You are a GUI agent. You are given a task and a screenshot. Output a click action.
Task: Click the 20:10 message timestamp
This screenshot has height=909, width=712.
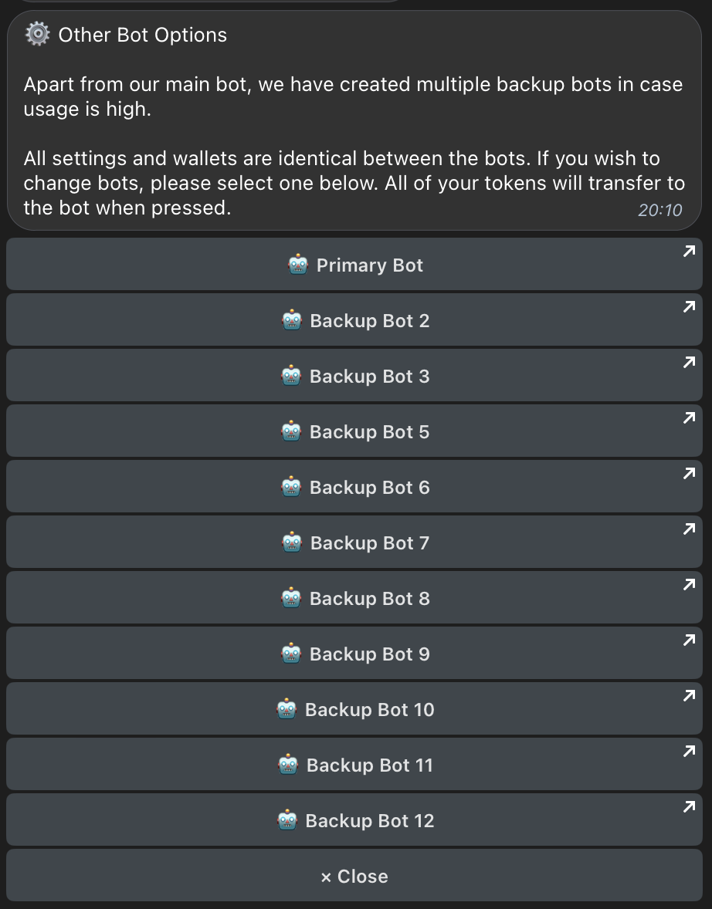click(659, 210)
